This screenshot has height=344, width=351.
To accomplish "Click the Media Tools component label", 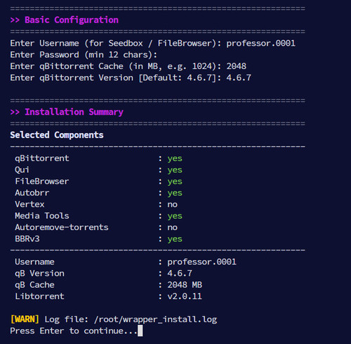I will pos(42,216).
